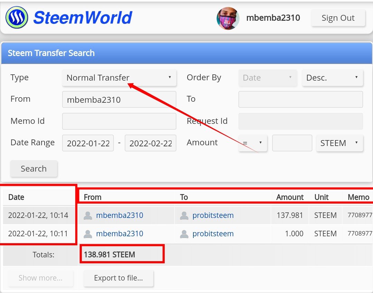Open mbemba2310 link in the 10:14 row

(x=119, y=216)
